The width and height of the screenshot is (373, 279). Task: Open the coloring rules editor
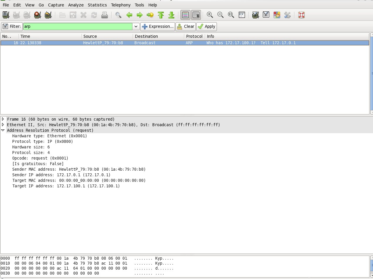coord(277,15)
